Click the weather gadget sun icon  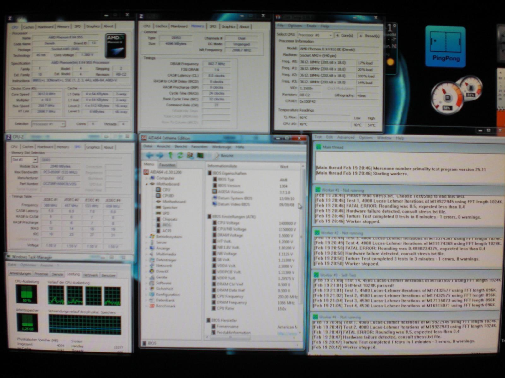point(390,62)
